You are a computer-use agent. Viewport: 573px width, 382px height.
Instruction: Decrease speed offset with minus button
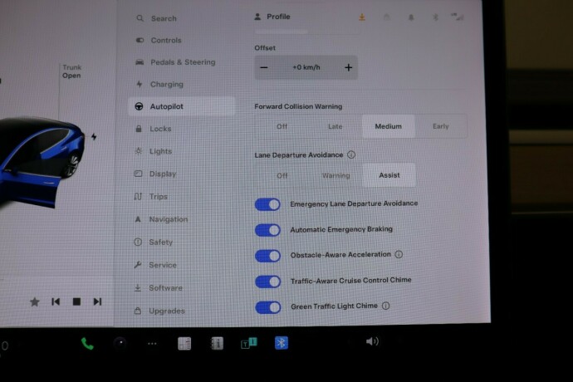coord(264,68)
